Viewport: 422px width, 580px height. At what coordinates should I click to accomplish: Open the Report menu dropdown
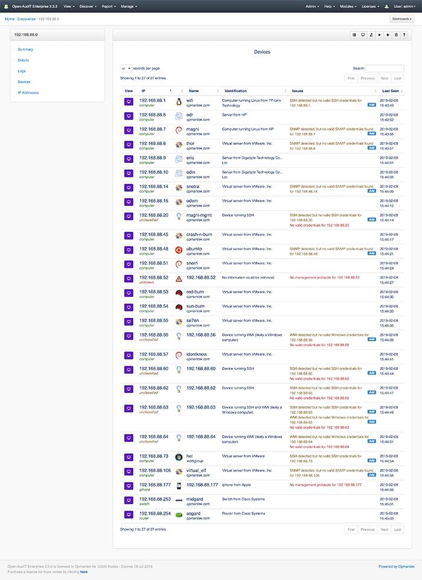click(109, 6)
